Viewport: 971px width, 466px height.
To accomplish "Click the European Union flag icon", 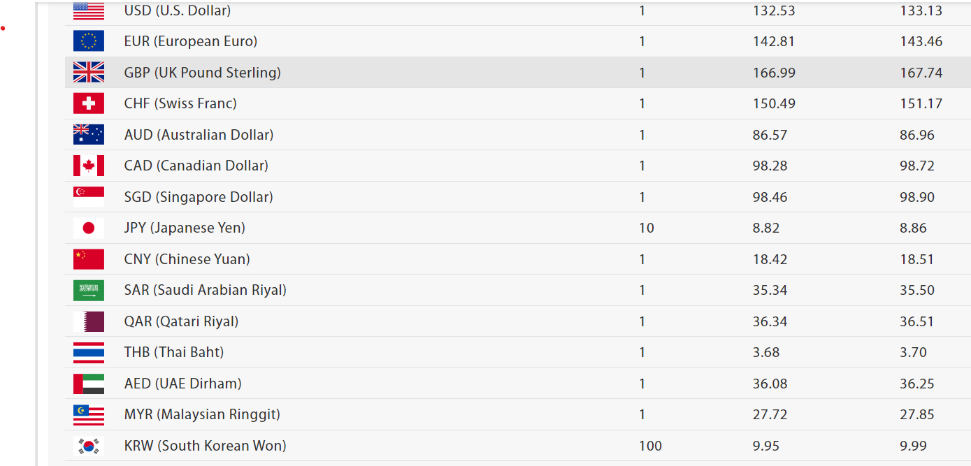I will [x=89, y=41].
